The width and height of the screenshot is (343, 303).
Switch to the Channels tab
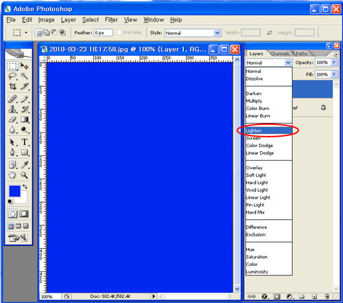[x=279, y=54]
